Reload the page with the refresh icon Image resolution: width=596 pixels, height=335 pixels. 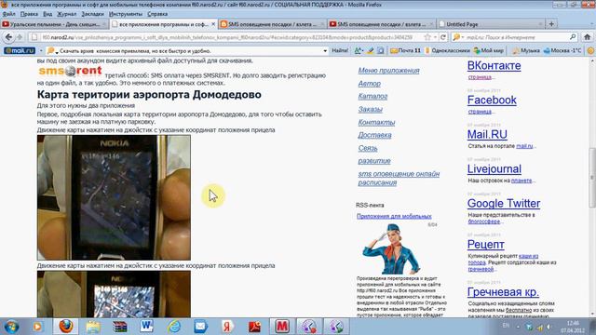[x=443, y=37]
